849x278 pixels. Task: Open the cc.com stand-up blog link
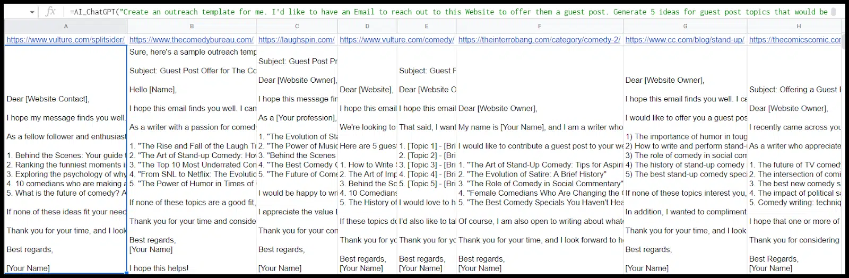[685, 40]
